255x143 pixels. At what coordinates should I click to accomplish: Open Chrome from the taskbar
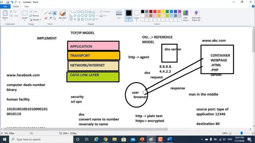pyautogui.click(x=105, y=139)
